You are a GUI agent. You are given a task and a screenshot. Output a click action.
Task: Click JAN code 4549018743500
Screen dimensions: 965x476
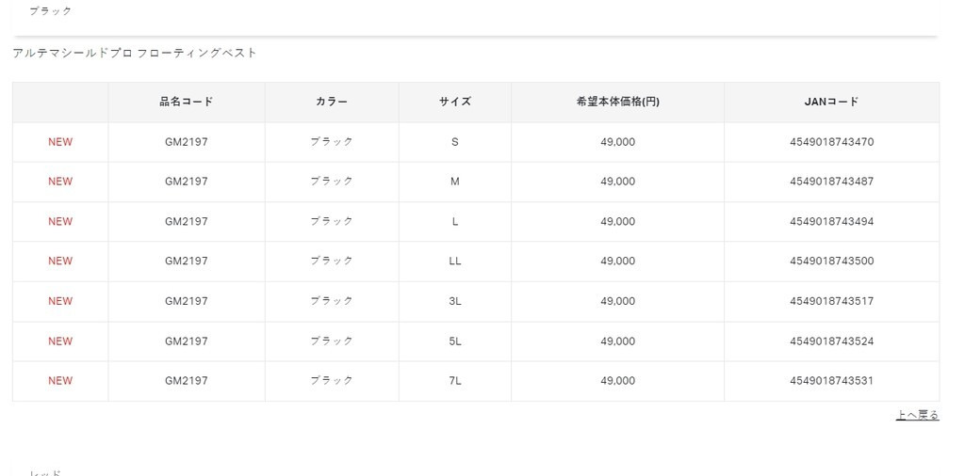coord(831,262)
